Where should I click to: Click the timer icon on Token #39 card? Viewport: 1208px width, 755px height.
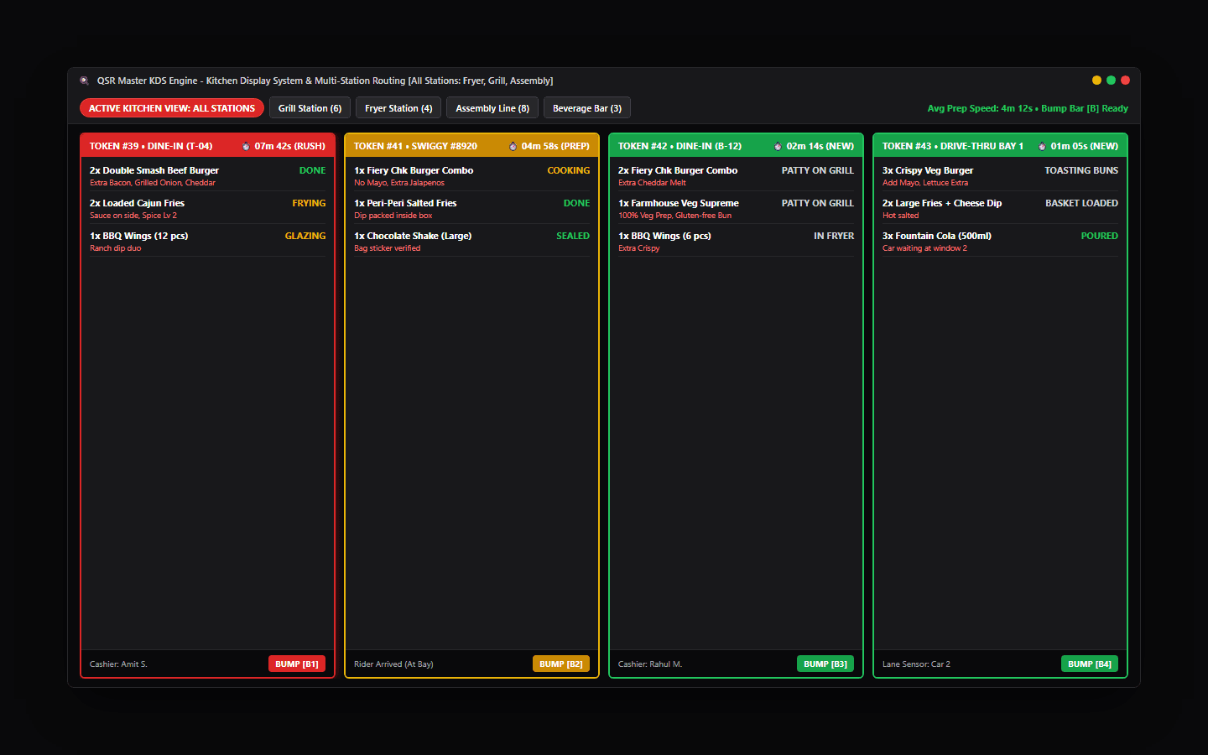[x=246, y=147]
